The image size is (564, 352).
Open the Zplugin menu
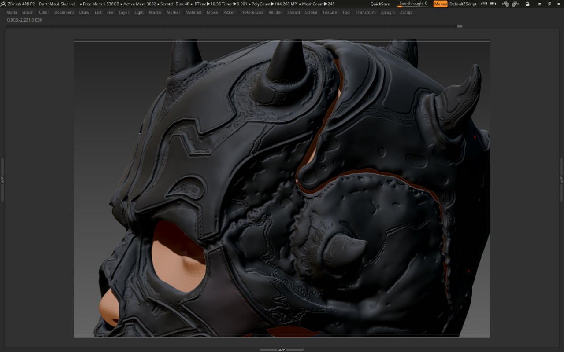pyautogui.click(x=388, y=12)
